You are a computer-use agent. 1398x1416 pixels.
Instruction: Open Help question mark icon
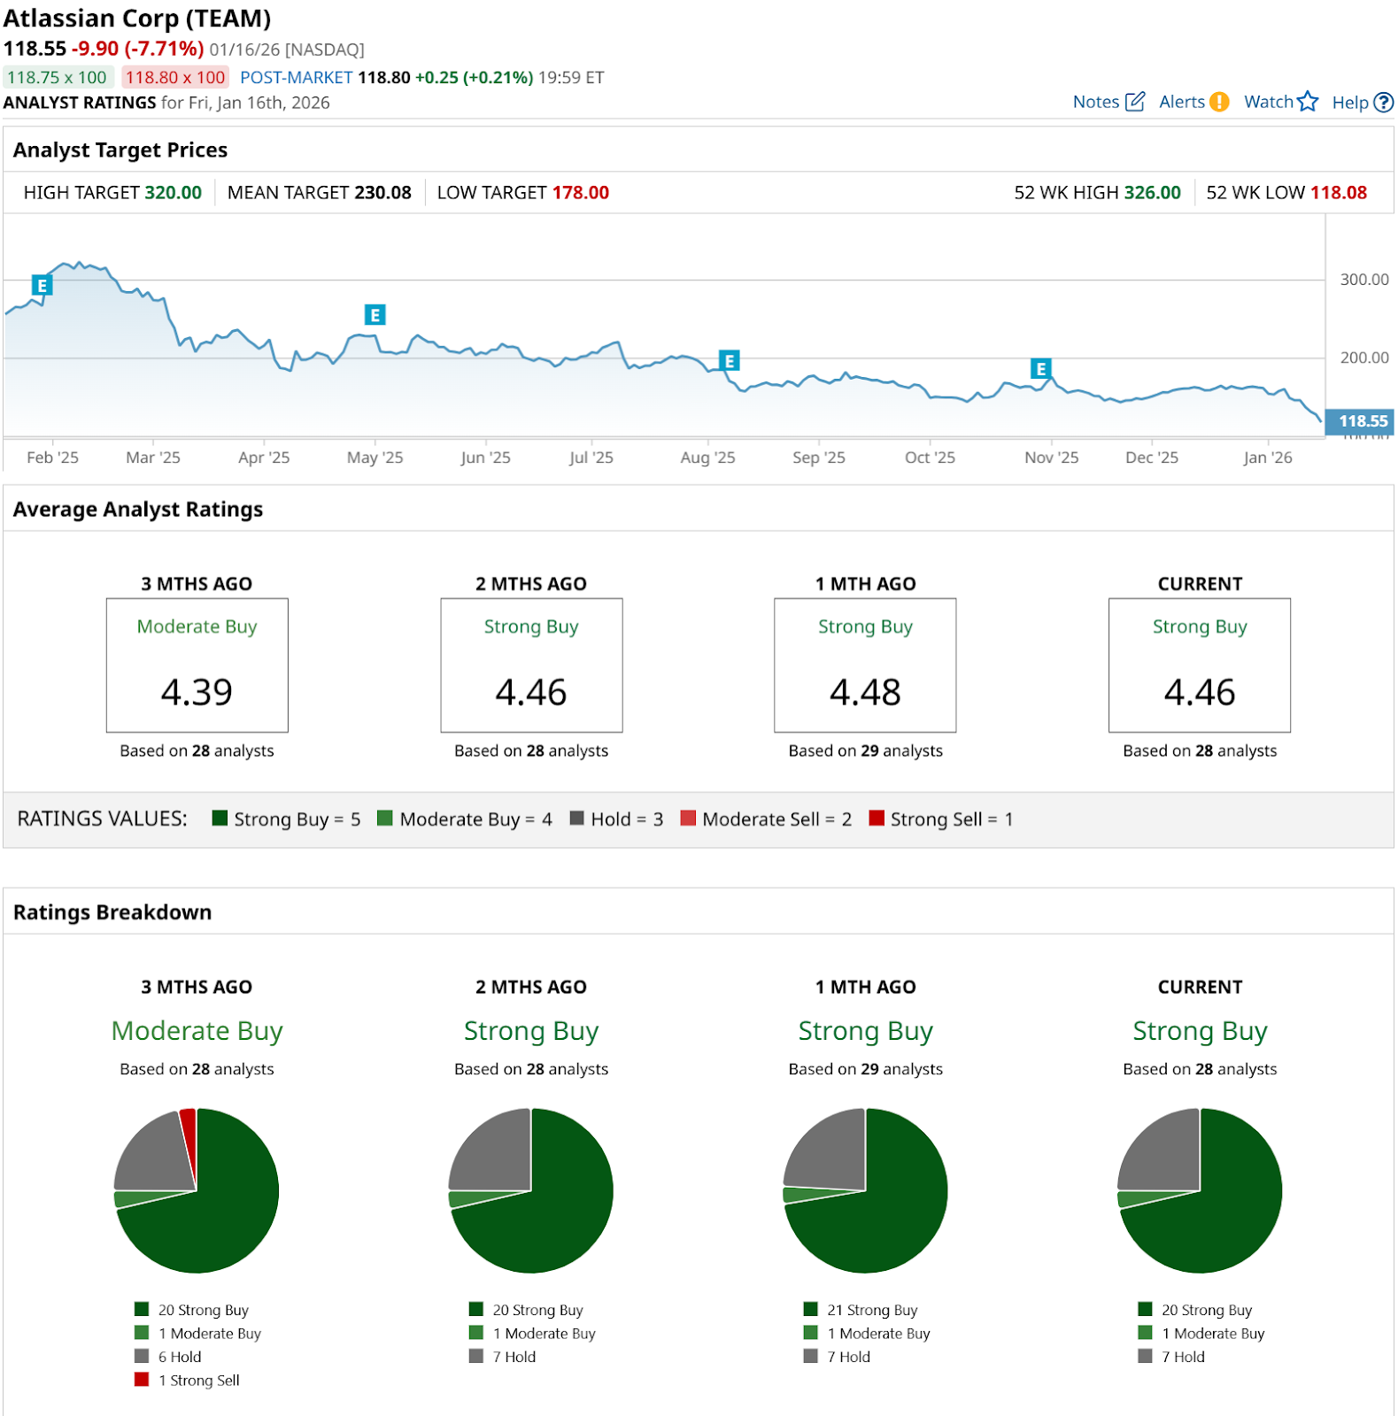click(1383, 103)
